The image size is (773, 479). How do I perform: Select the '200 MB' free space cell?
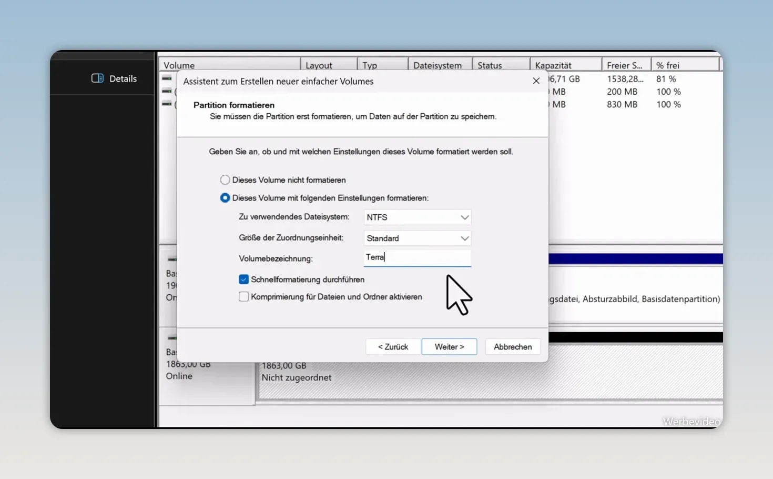click(x=622, y=92)
